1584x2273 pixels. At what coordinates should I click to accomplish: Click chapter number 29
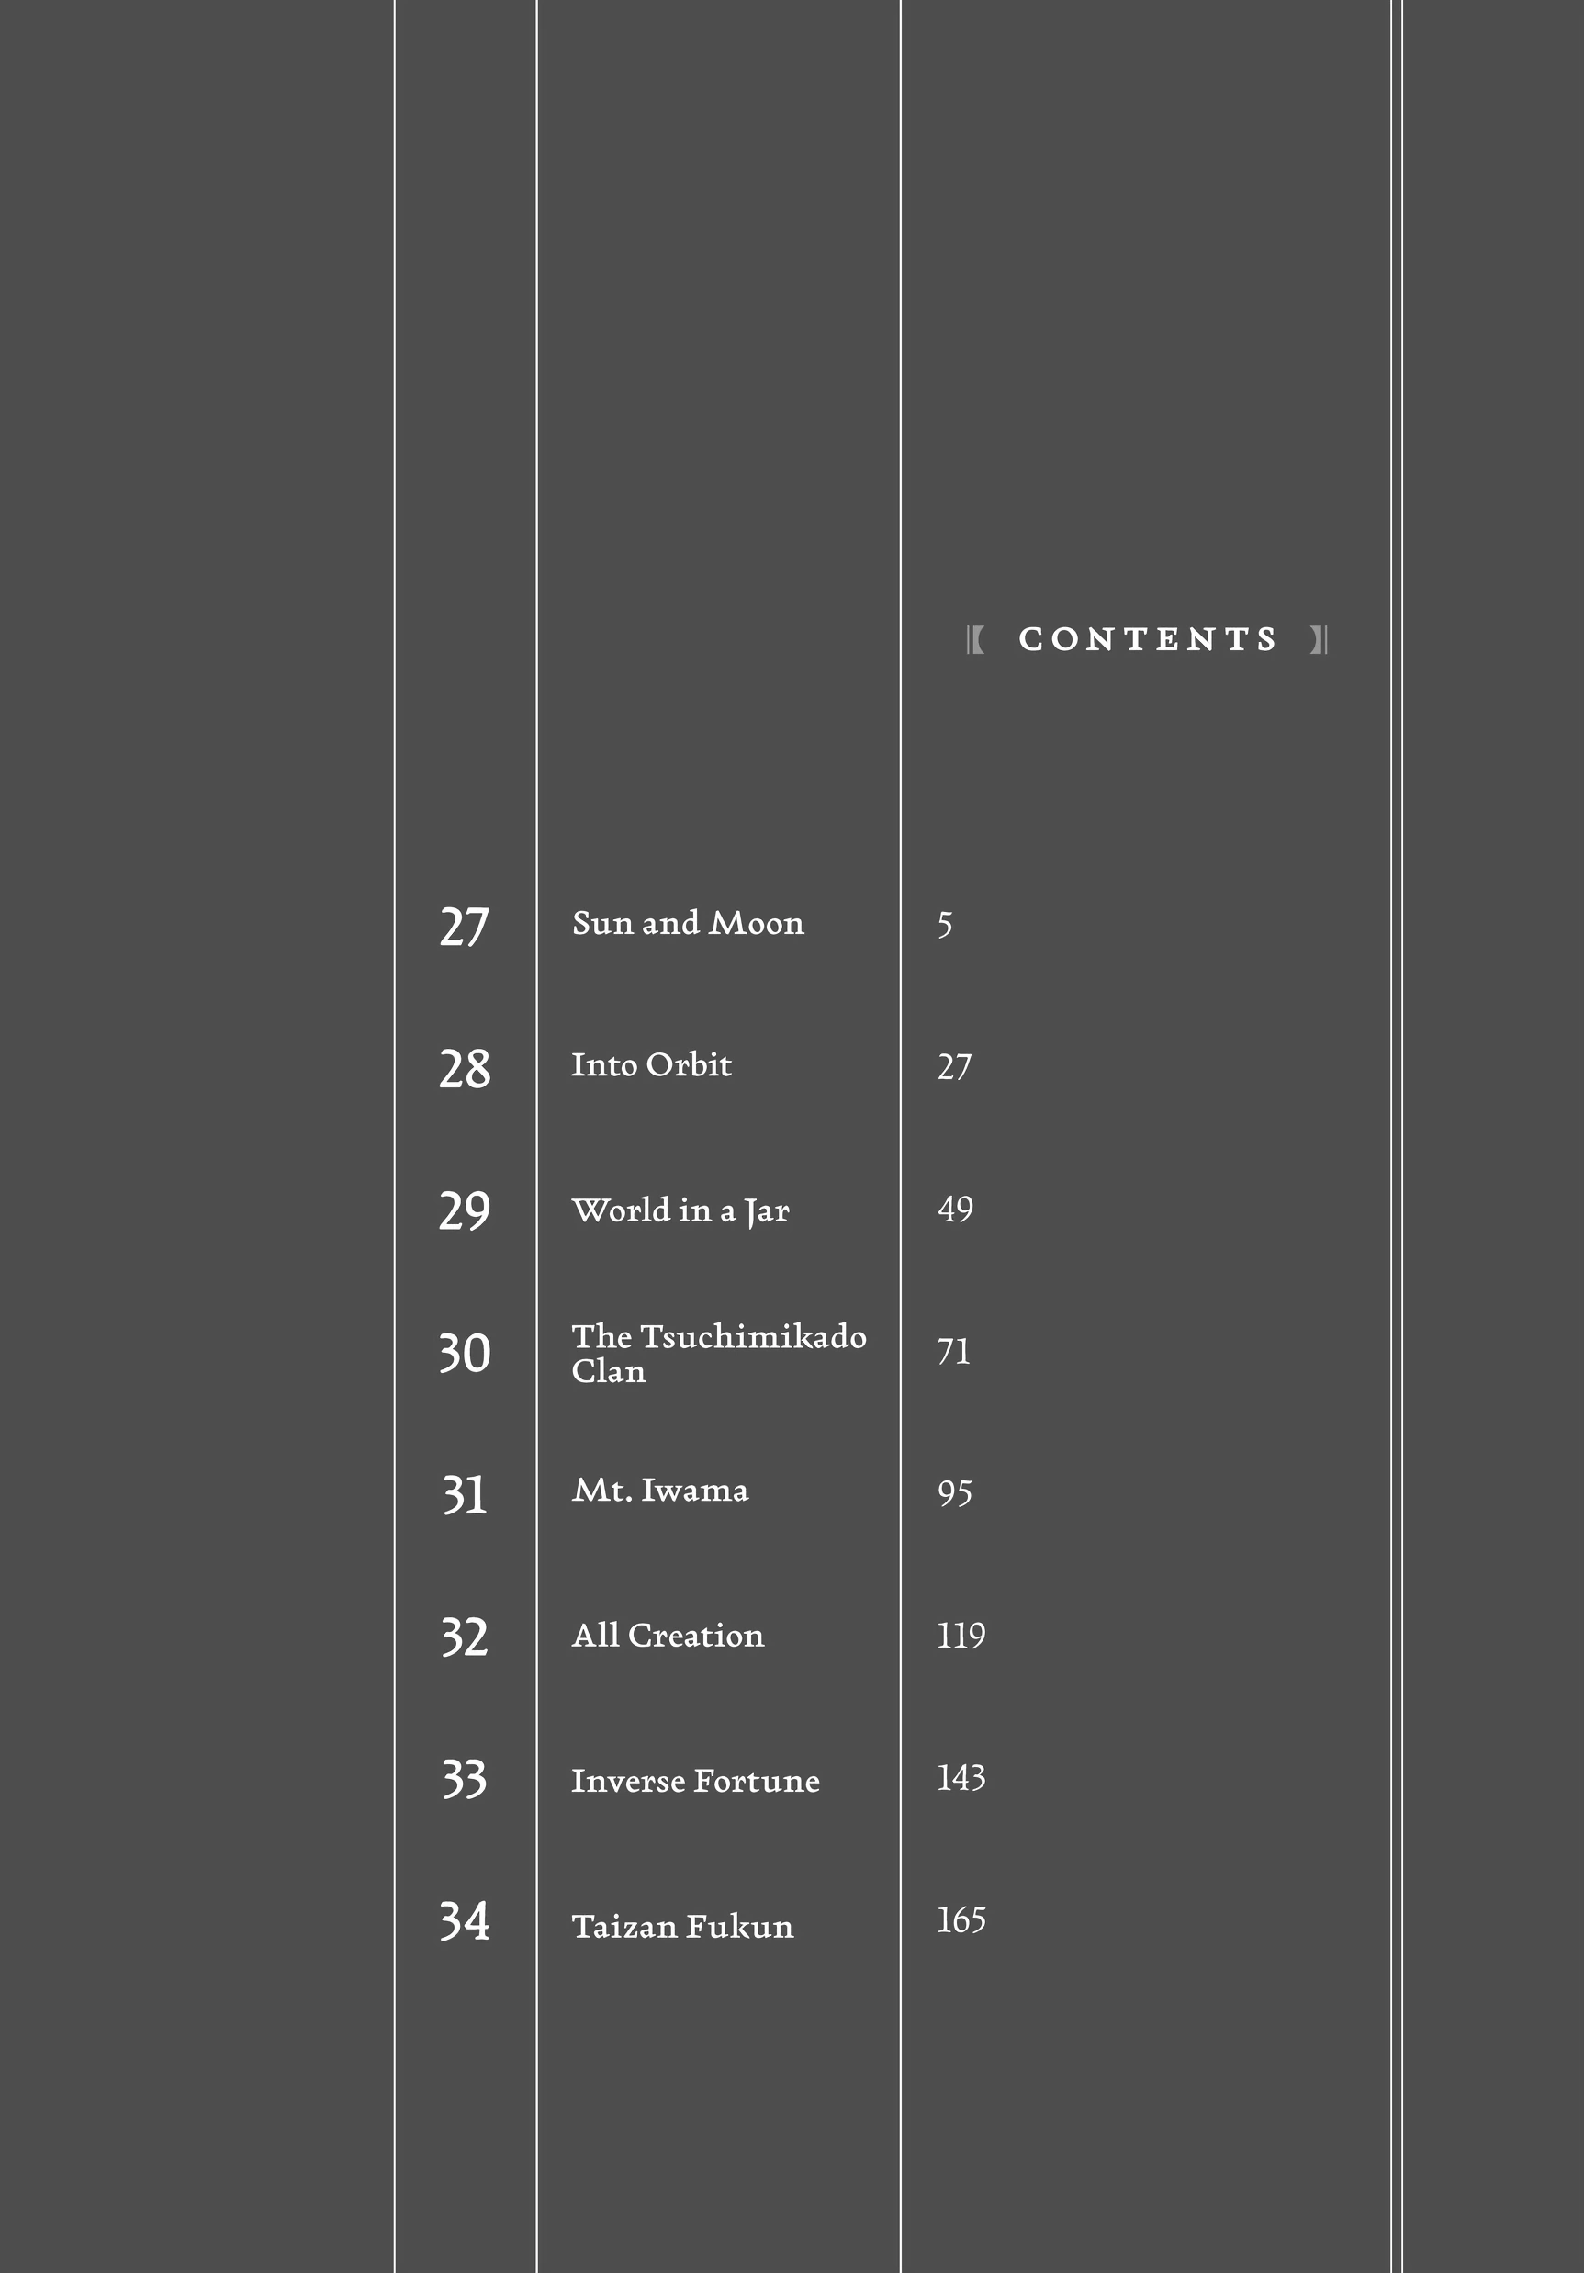tap(465, 1210)
